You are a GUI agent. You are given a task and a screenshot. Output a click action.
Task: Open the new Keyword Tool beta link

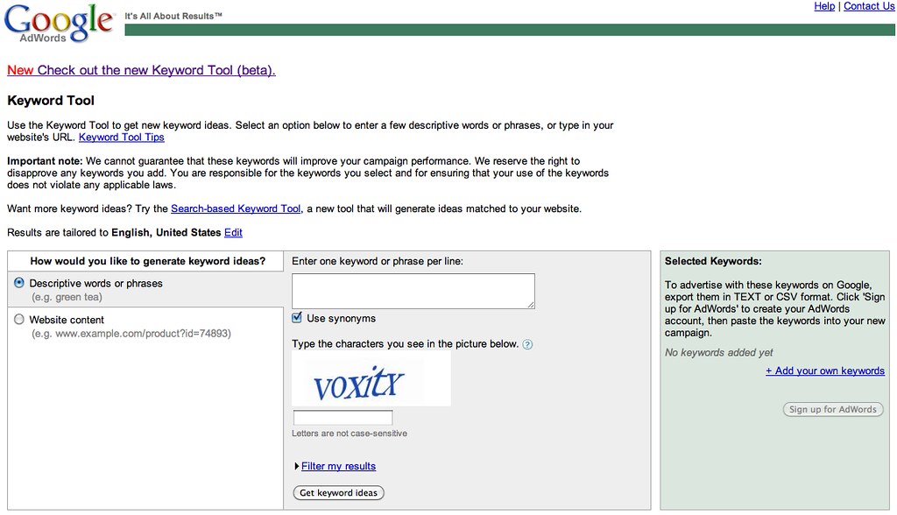[x=141, y=70]
